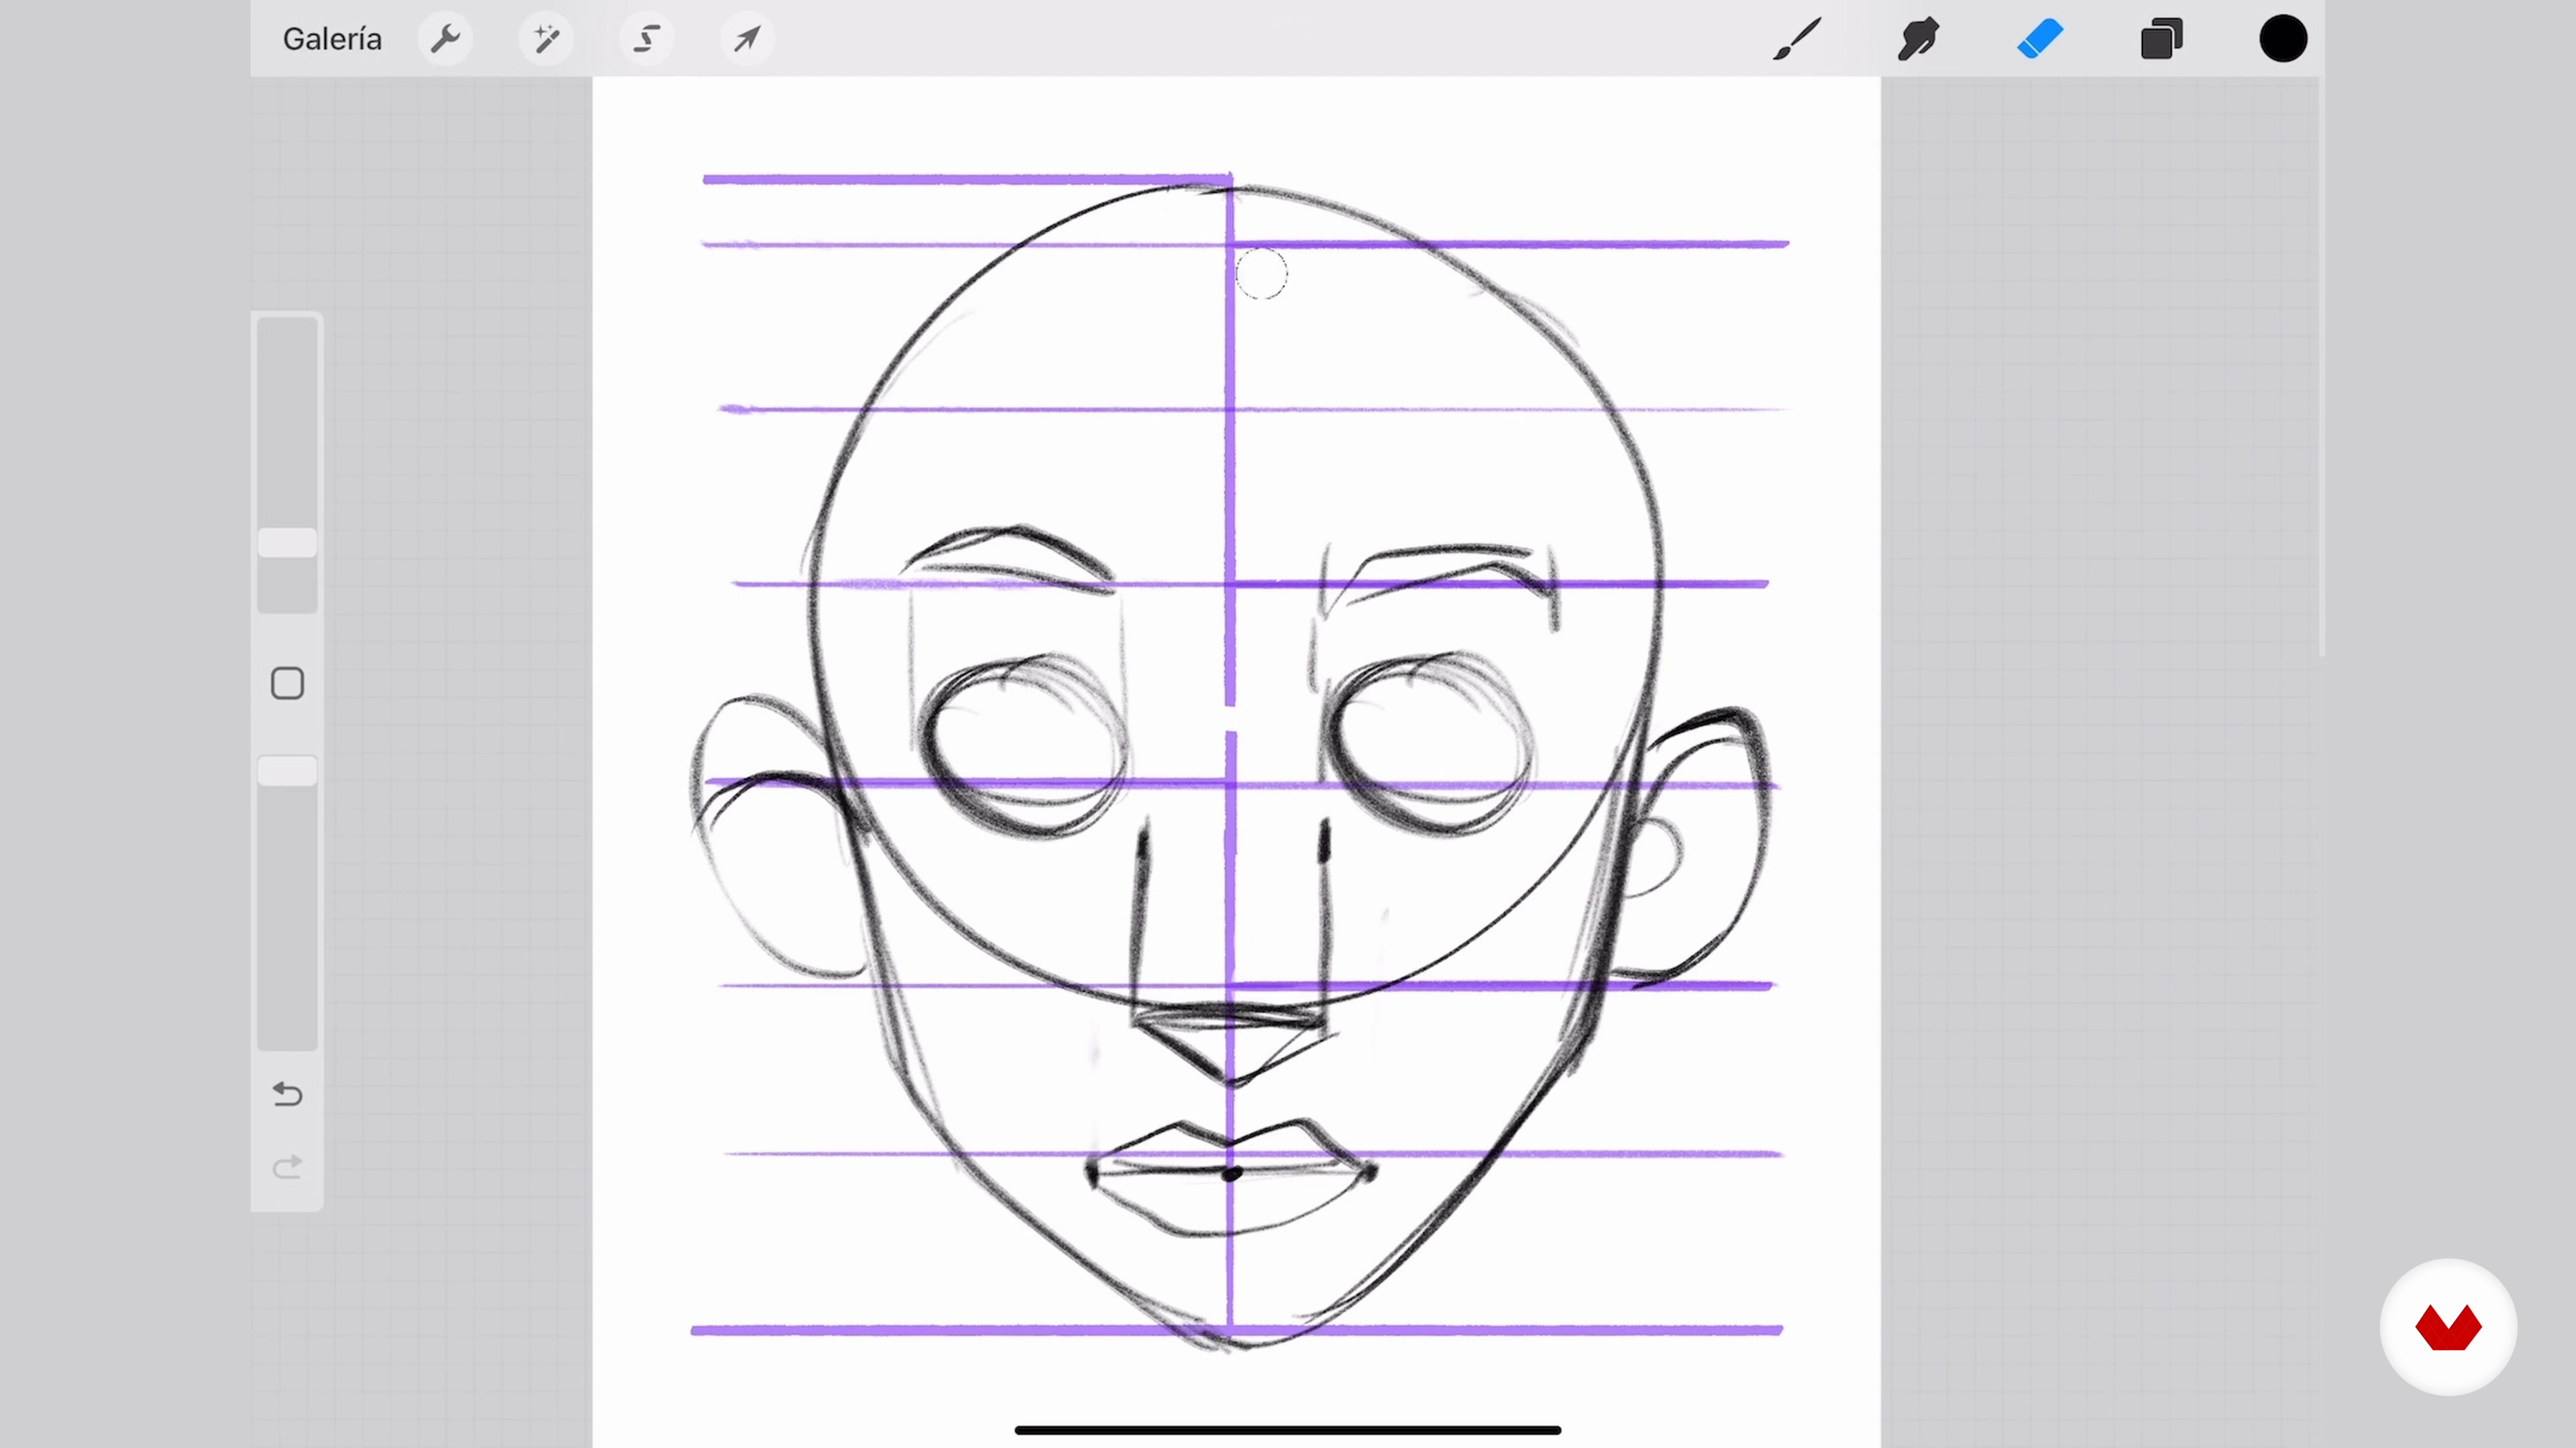Open the black color picker swatch

click(x=2283, y=39)
